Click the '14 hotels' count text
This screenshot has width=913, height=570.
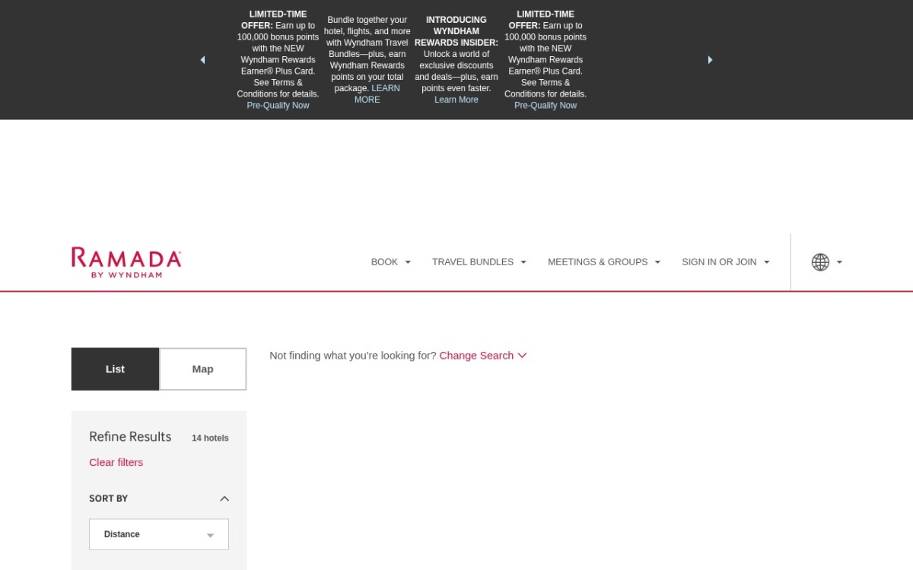(210, 438)
